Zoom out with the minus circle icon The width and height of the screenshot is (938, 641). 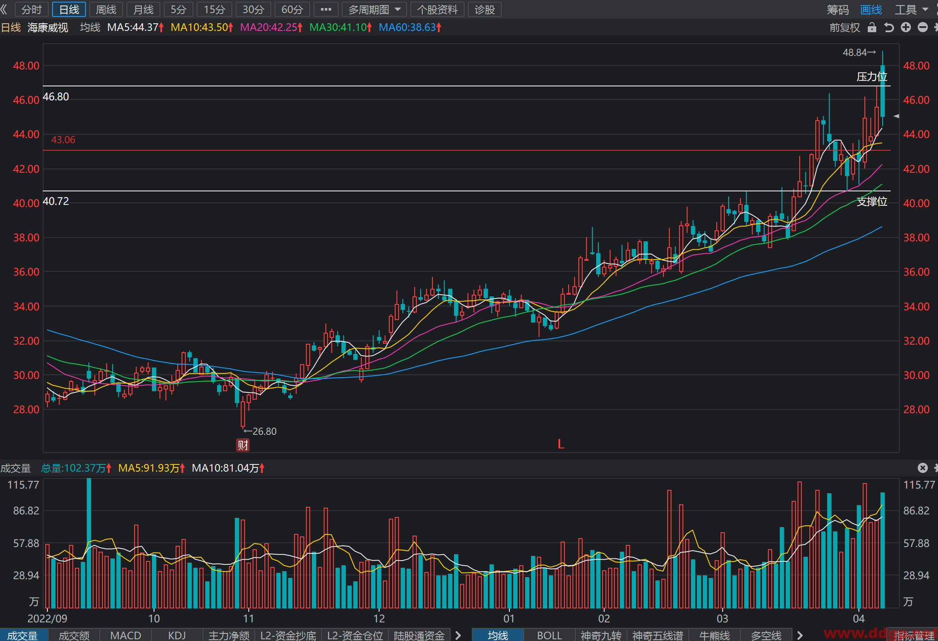pos(923,28)
